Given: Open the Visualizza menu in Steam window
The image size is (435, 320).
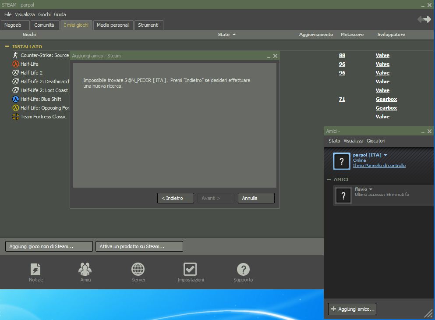Looking at the screenshot, I should pyautogui.click(x=25, y=14).
